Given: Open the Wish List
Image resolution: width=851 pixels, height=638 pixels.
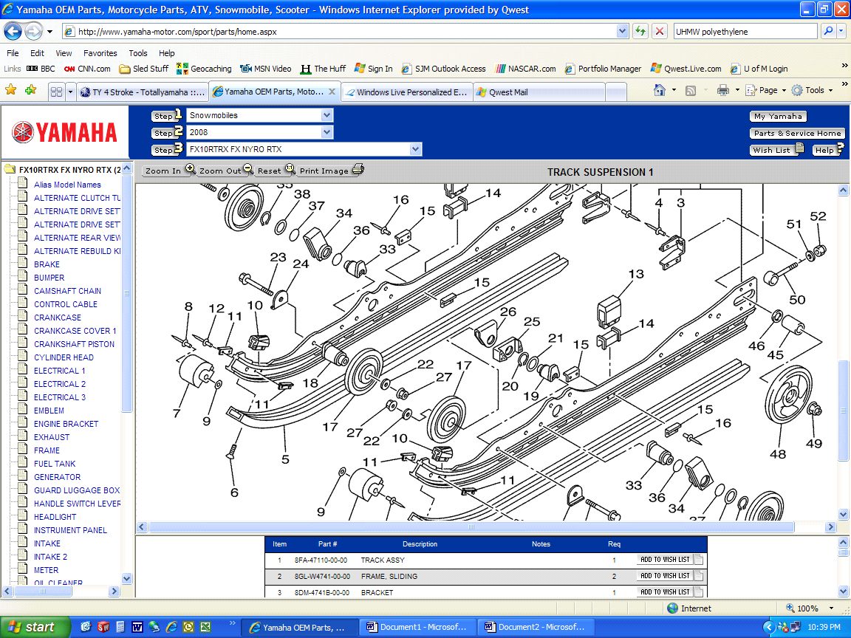Looking at the screenshot, I should (776, 150).
